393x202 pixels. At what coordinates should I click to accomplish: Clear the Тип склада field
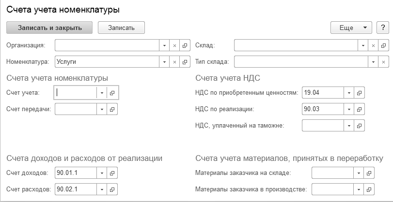pos(383,62)
